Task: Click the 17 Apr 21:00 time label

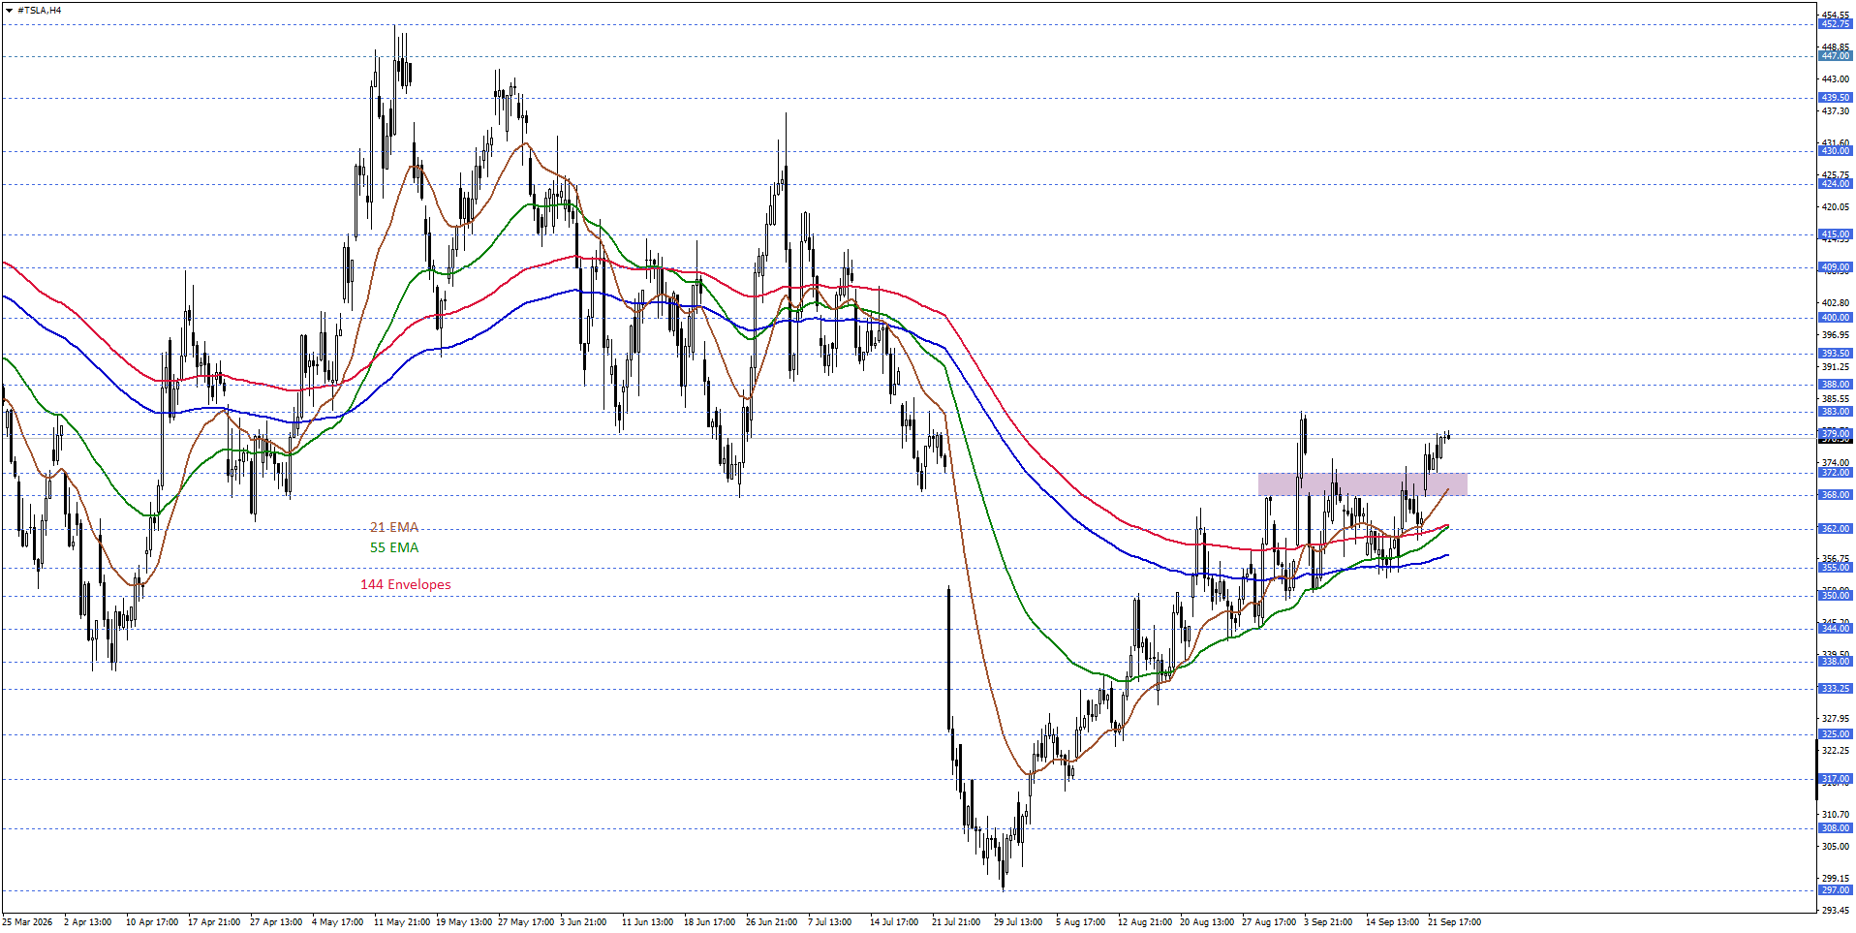Action: point(214,921)
